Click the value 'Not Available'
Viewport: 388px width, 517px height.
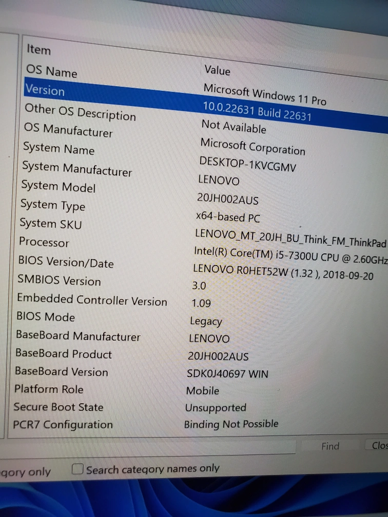pos(234,127)
